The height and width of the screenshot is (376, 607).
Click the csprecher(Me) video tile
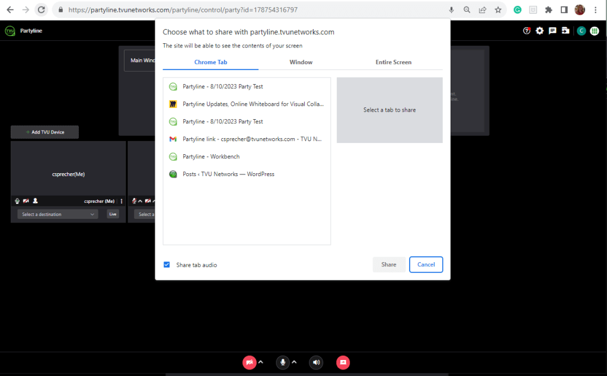point(68,169)
